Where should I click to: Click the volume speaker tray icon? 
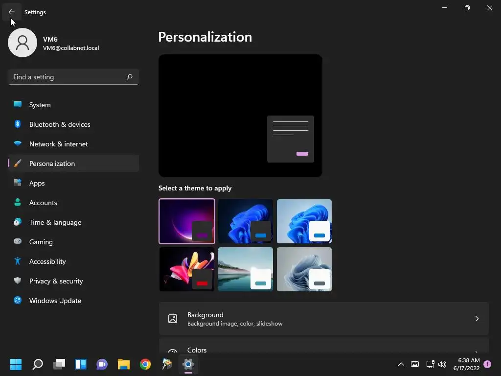point(442,364)
